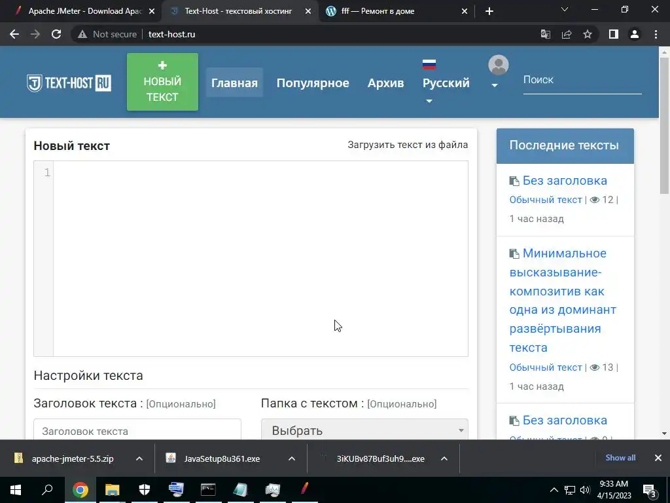The image size is (670, 503).
Task: Show hidden tray icons
Action: coord(554,490)
